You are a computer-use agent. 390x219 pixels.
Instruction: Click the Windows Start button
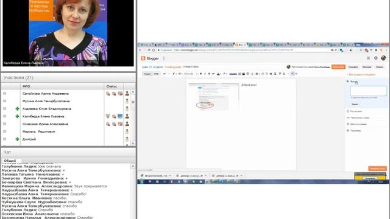tap(141, 181)
